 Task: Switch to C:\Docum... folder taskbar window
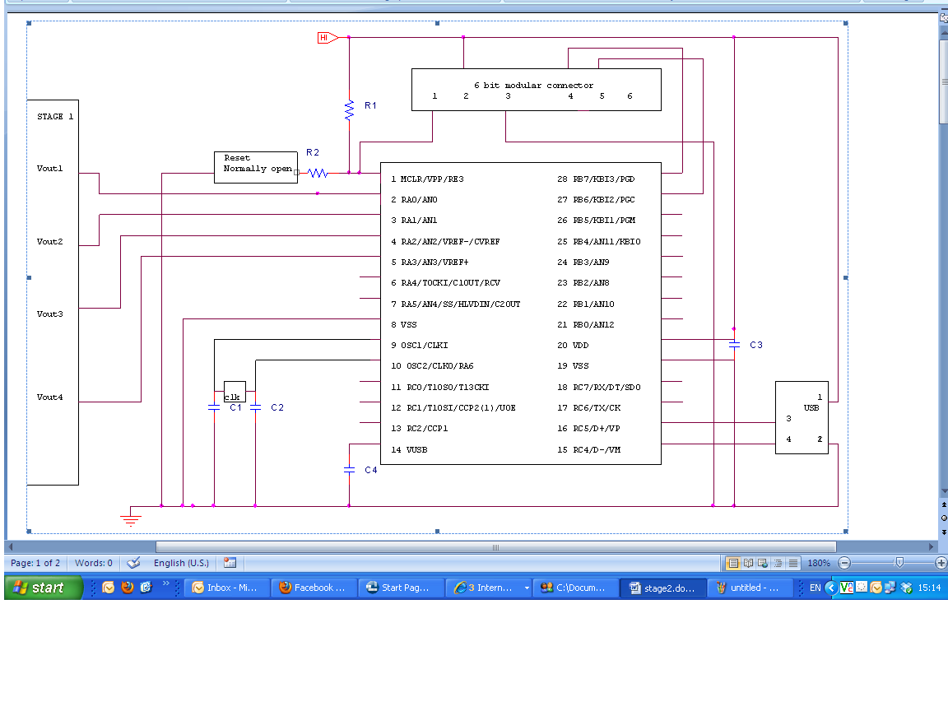[575, 588]
